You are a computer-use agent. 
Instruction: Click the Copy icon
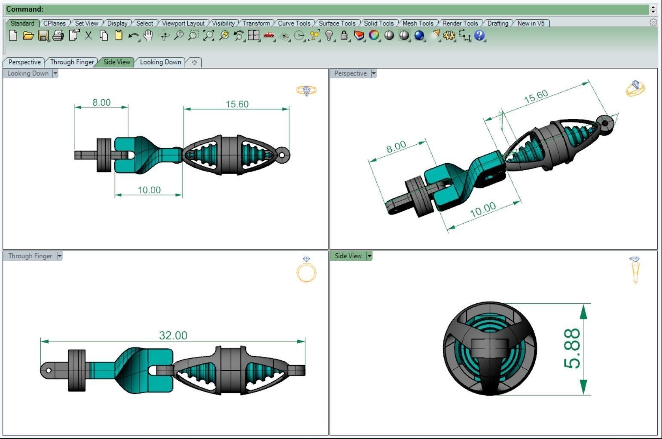click(104, 36)
